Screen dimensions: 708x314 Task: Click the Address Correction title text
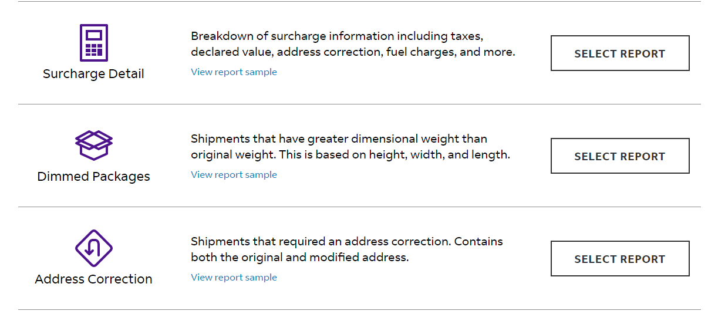coord(93,279)
